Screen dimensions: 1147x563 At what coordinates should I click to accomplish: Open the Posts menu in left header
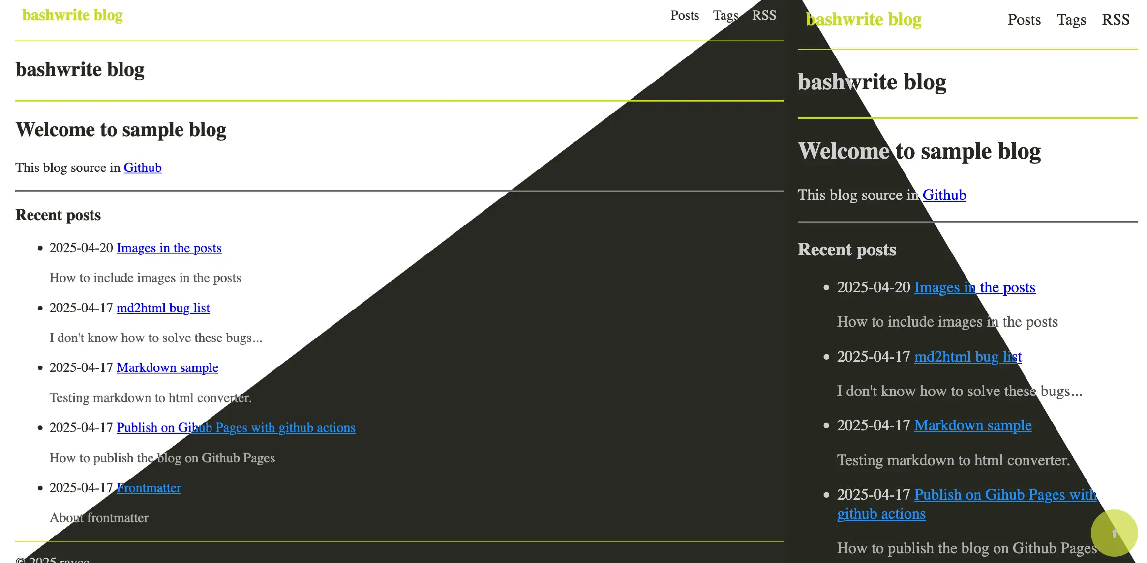coord(685,15)
